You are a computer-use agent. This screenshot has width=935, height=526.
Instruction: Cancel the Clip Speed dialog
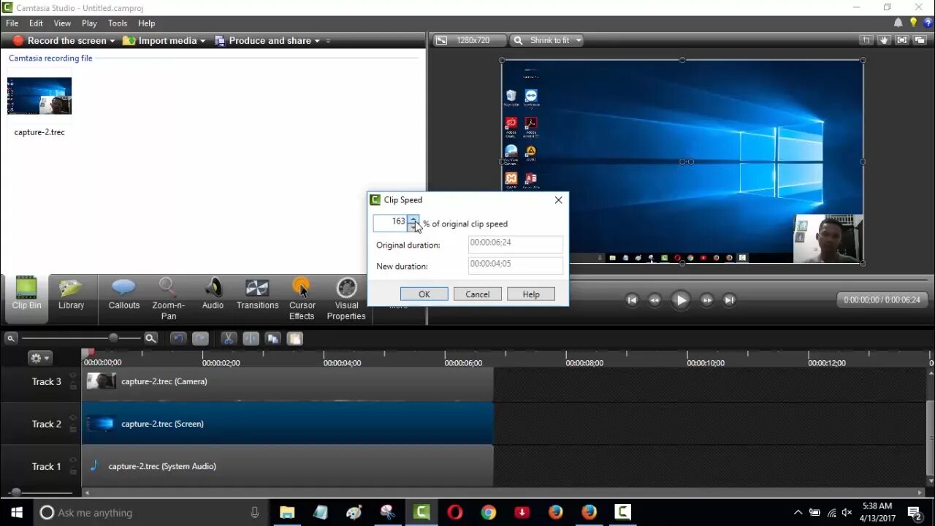pyautogui.click(x=477, y=294)
